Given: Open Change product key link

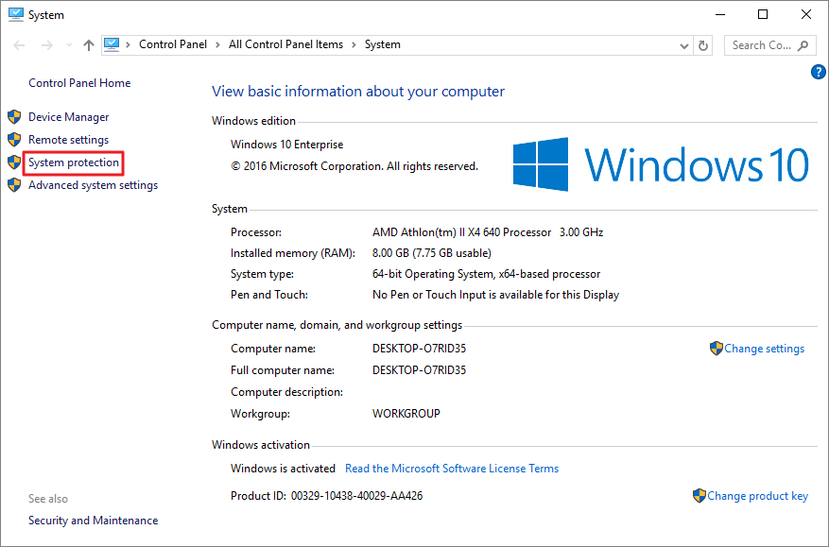Looking at the screenshot, I should coord(757,496).
